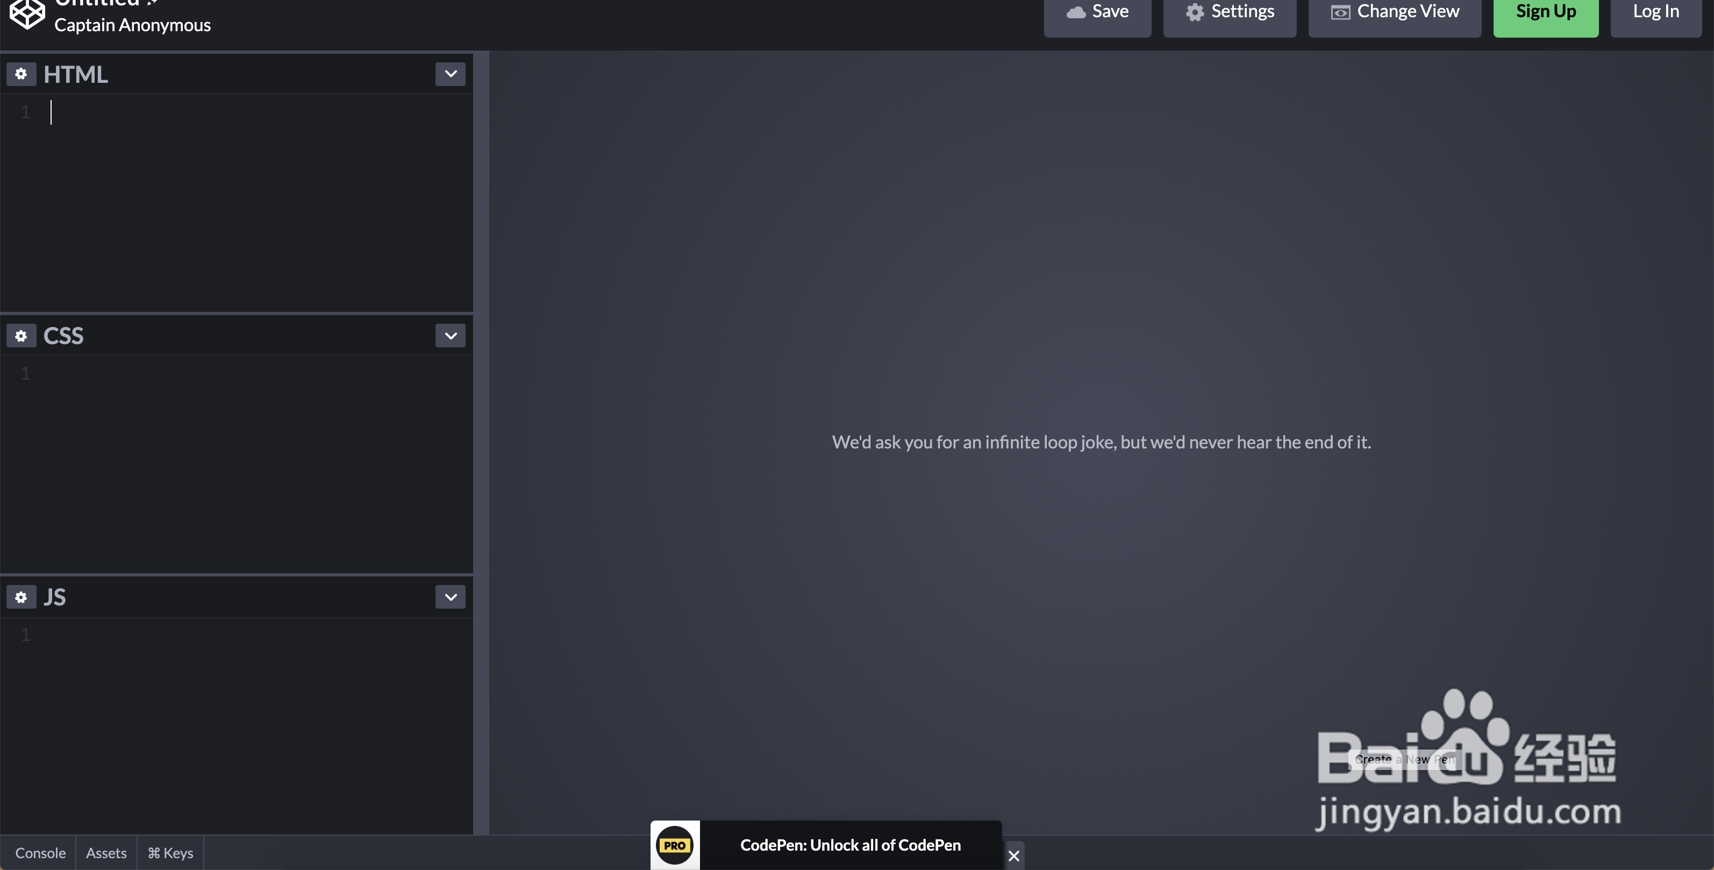Click the CodePen PRO badge icon
Screen dimensions: 1714x870
click(675, 846)
